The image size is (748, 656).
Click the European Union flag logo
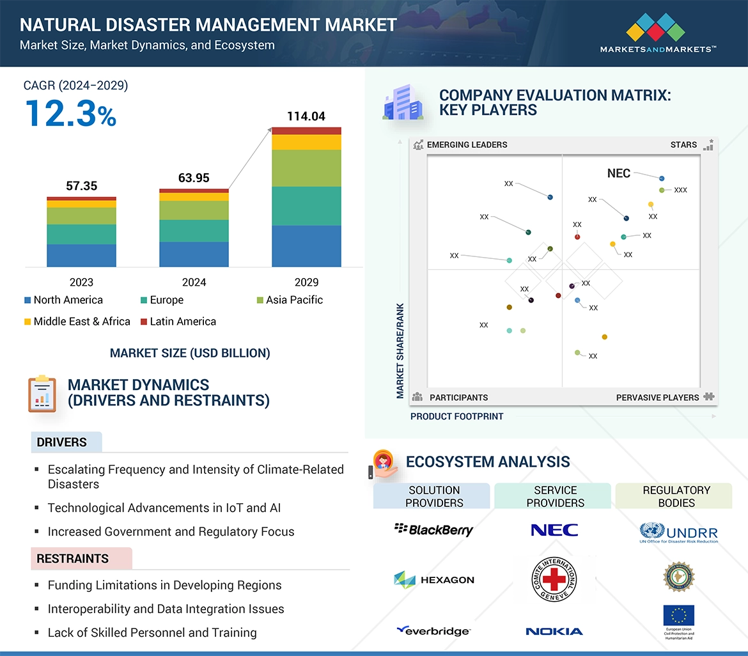click(x=678, y=616)
